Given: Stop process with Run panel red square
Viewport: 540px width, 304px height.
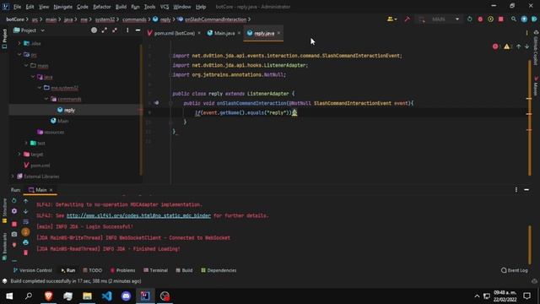Looking at the screenshot, I should [14, 224].
